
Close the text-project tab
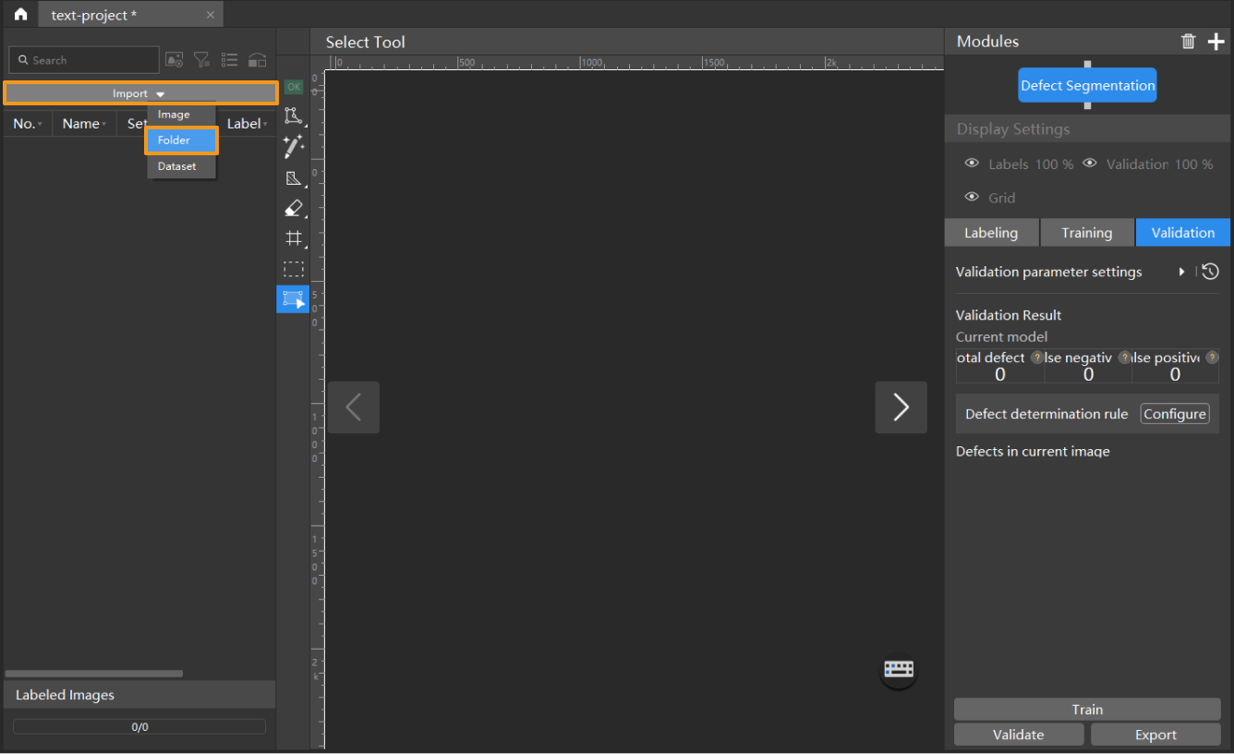211,15
